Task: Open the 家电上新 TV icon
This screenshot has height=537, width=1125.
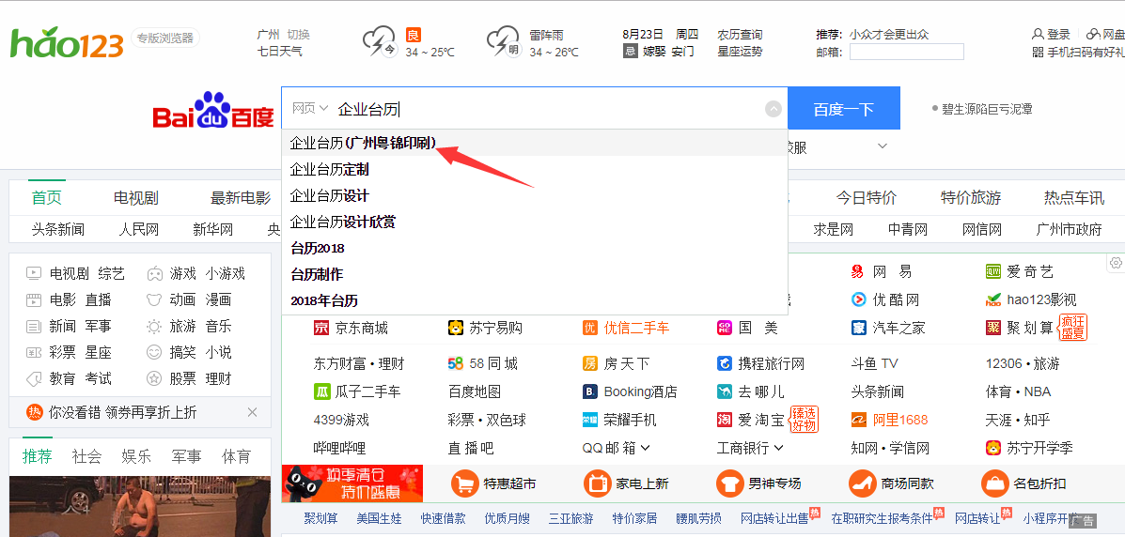Action: tap(597, 483)
